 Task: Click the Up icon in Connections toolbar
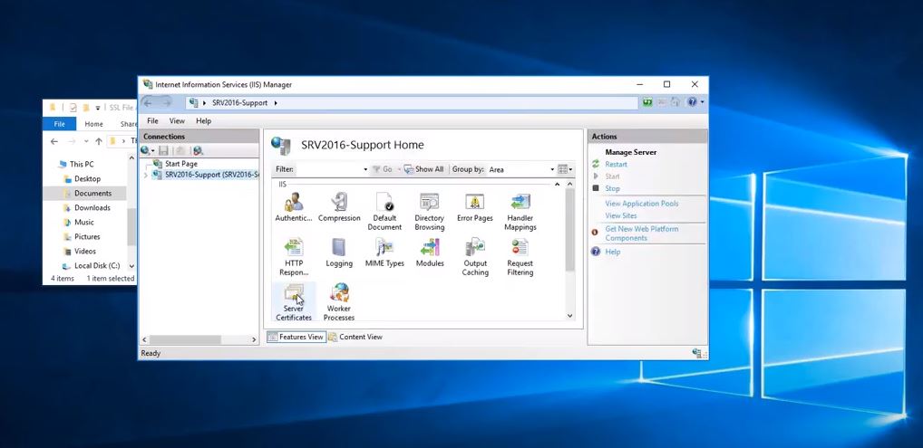point(181,151)
